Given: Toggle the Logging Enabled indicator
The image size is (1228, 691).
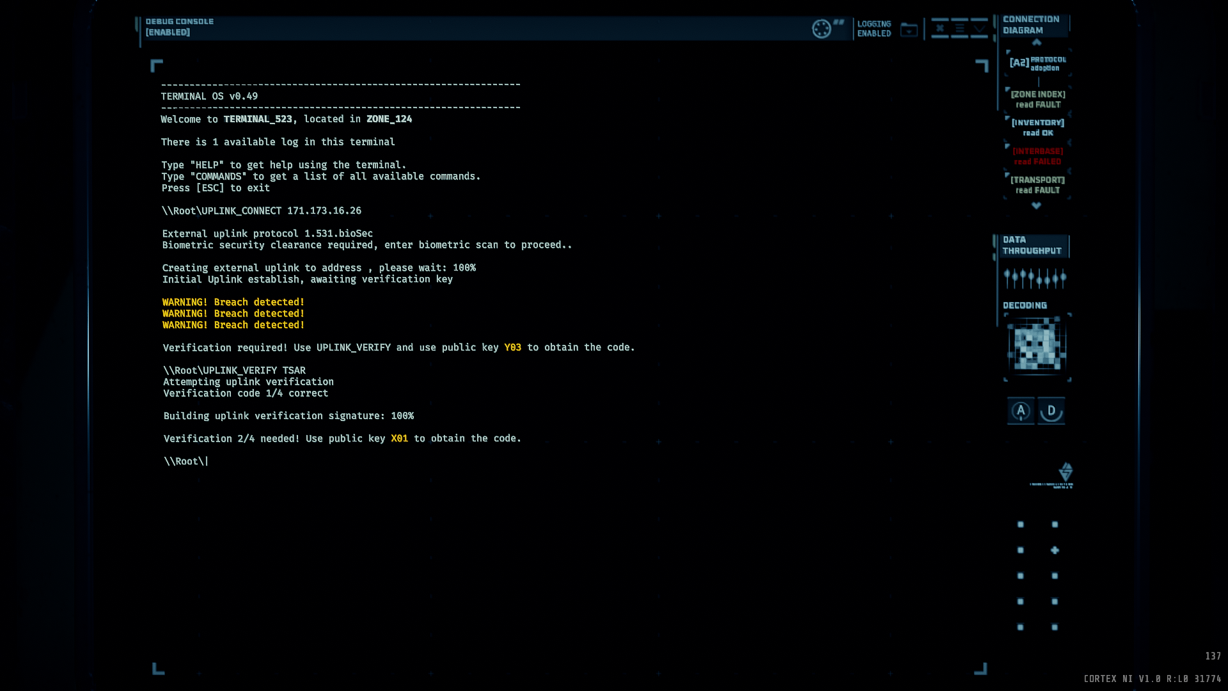Looking at the screenshot, I should pos(874,29).
